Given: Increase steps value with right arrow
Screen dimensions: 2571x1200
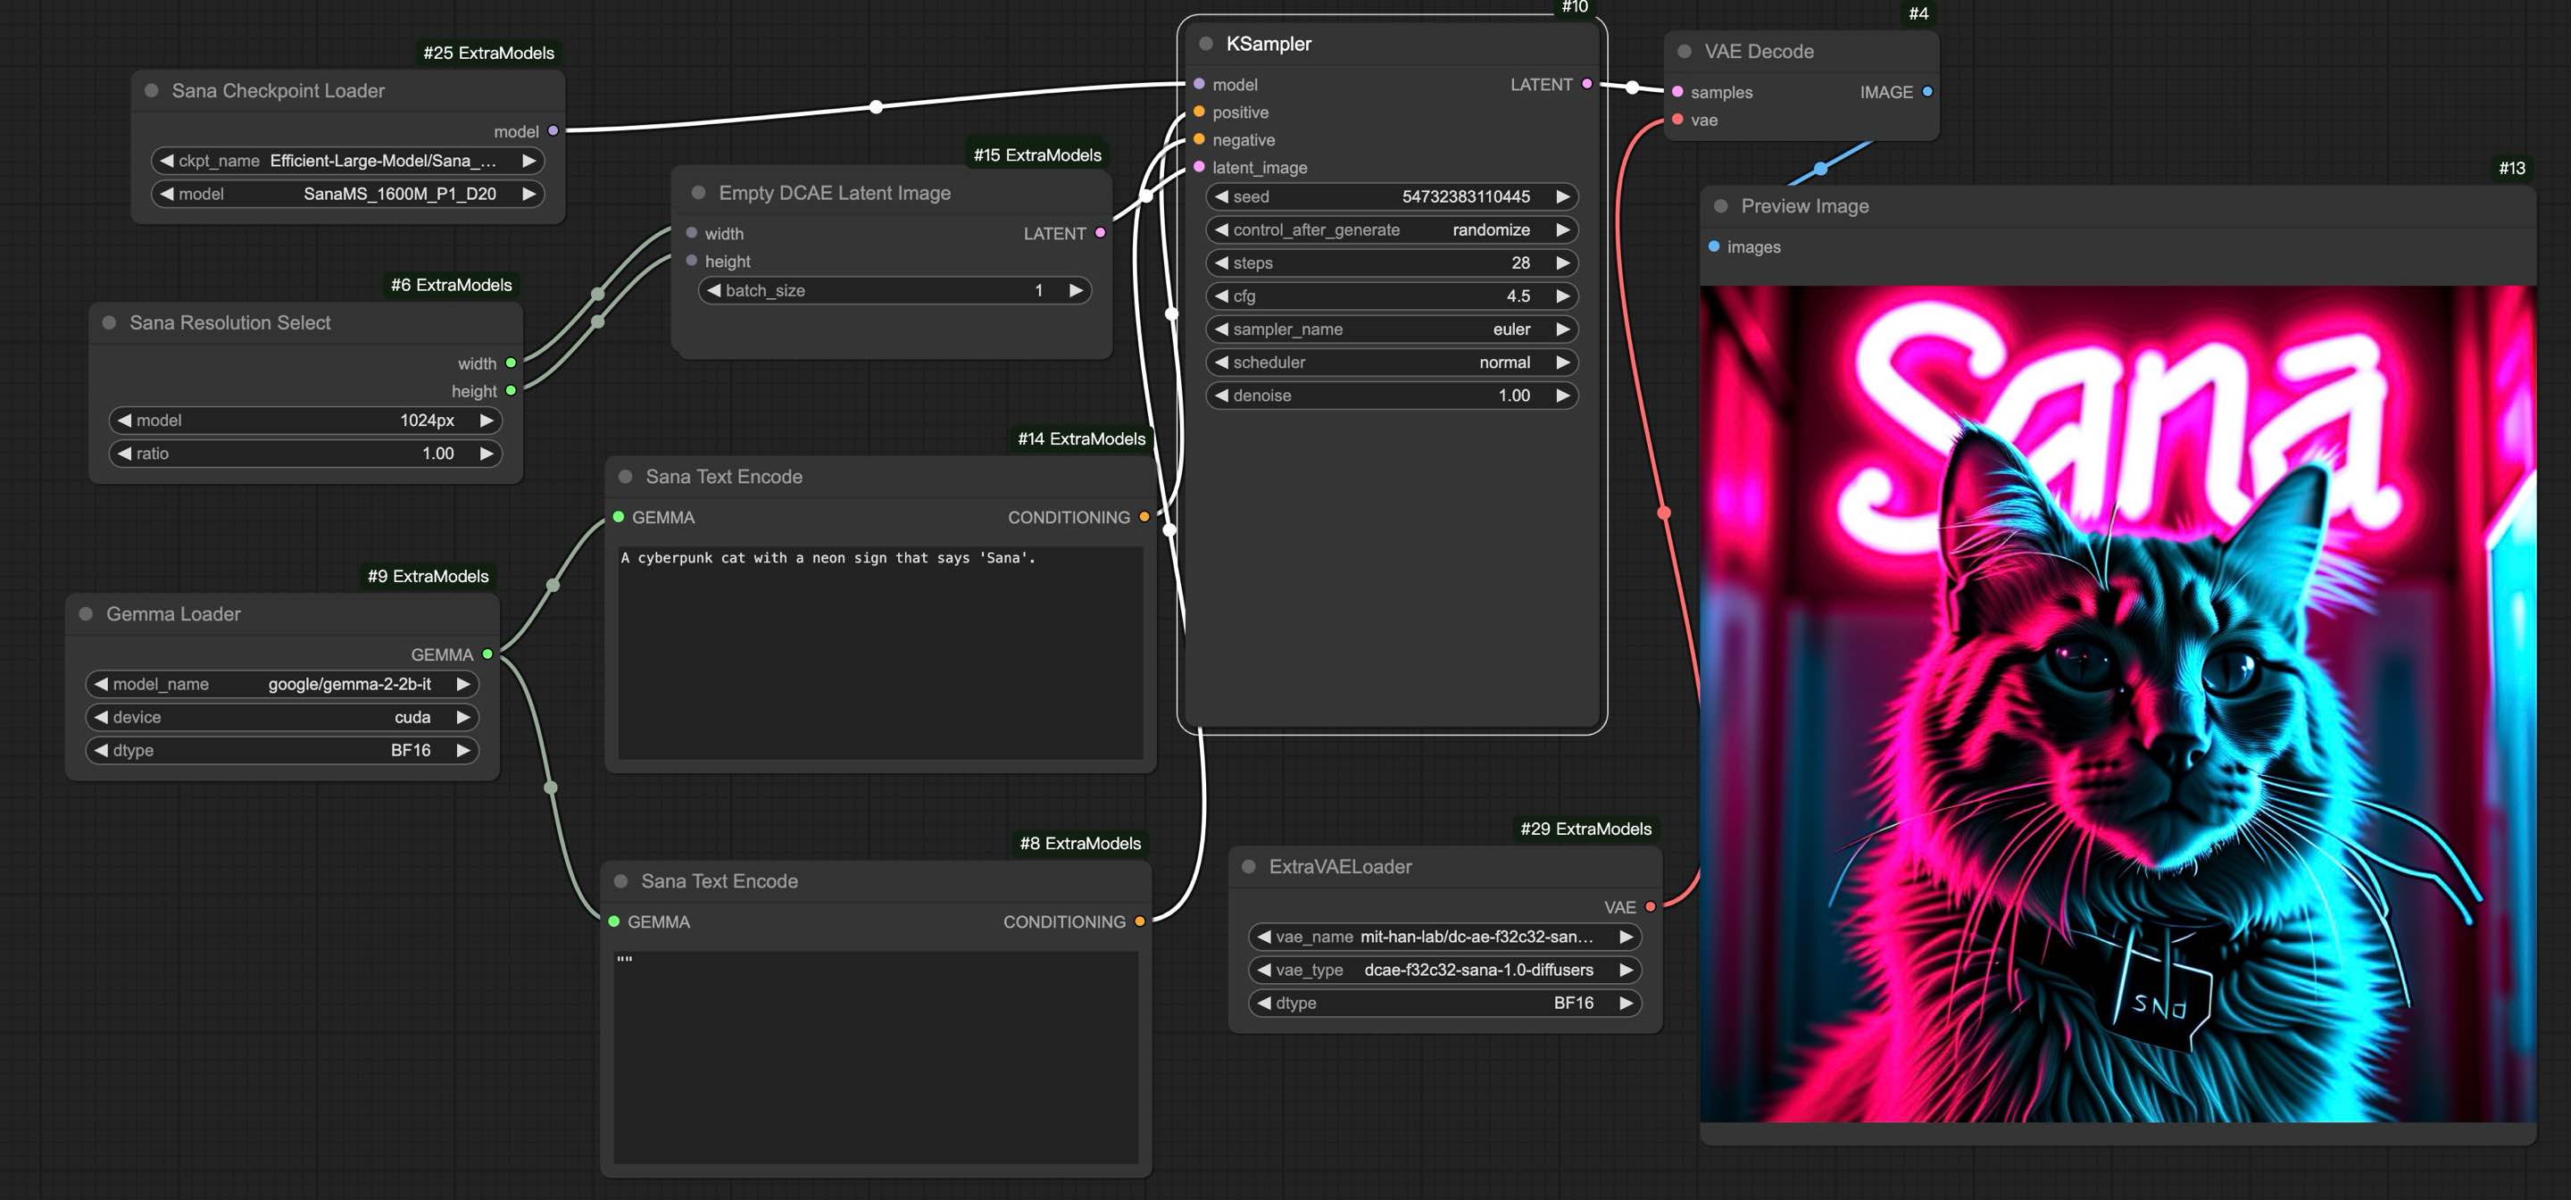Looking at the screenshot, I should coord(1563,262).
